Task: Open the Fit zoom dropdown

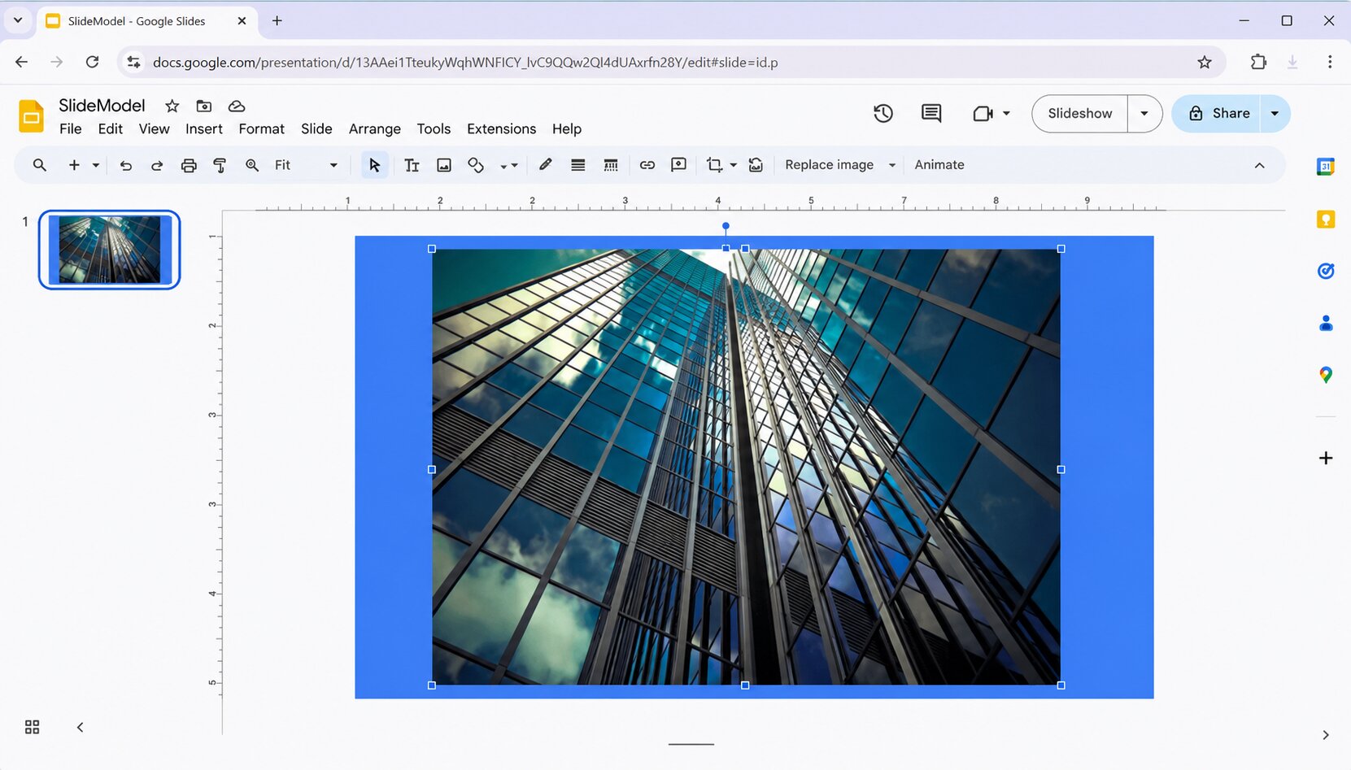Action: click(306, 165)
